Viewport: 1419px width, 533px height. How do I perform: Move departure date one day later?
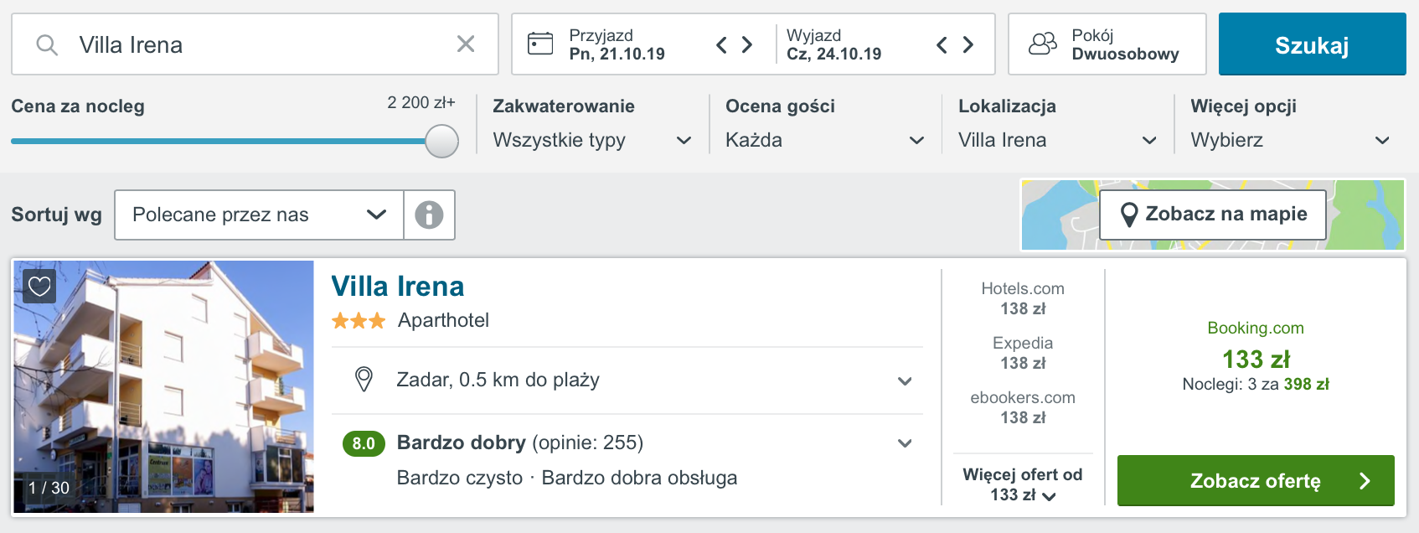[968, 44]
